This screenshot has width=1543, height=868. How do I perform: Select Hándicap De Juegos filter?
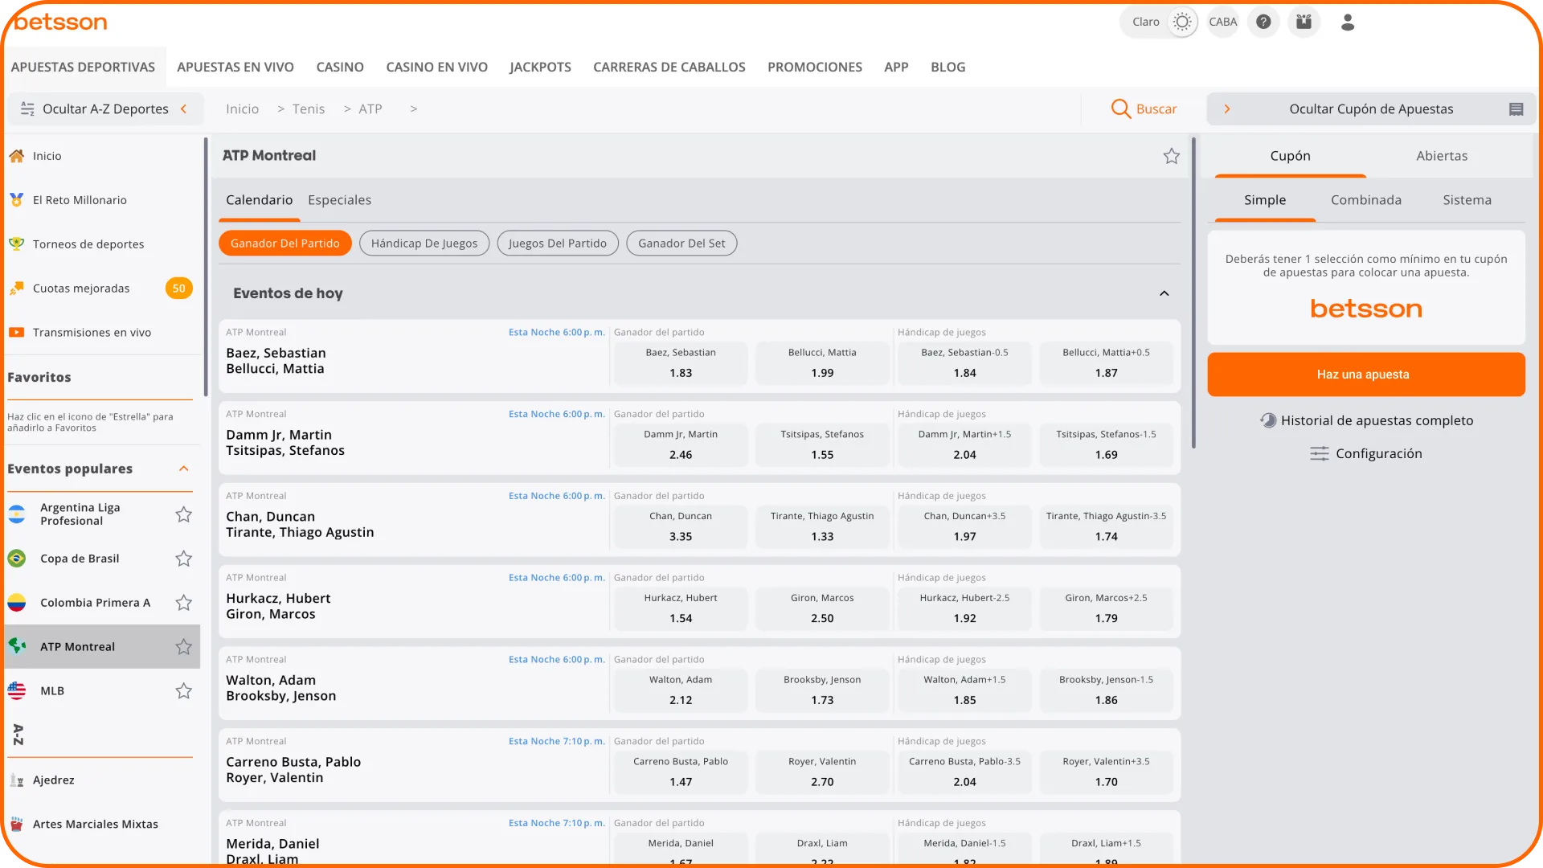(424, 244)
